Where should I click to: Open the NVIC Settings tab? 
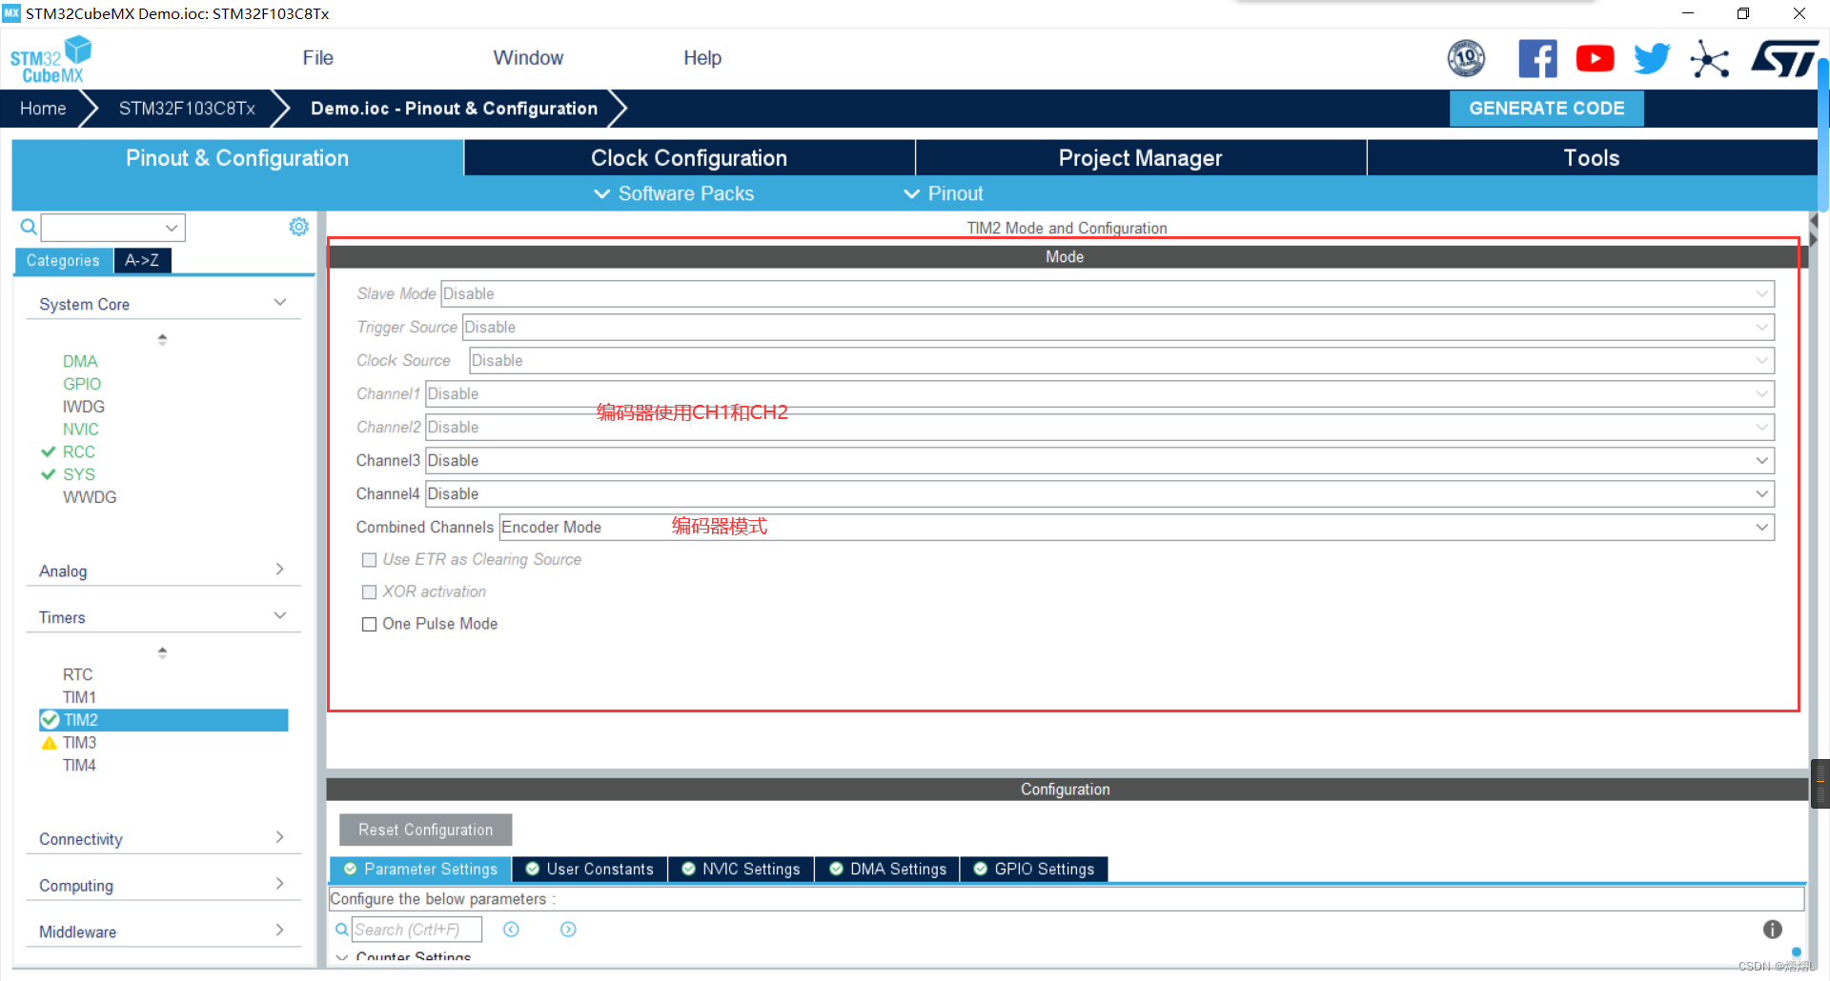coord(741,869)
